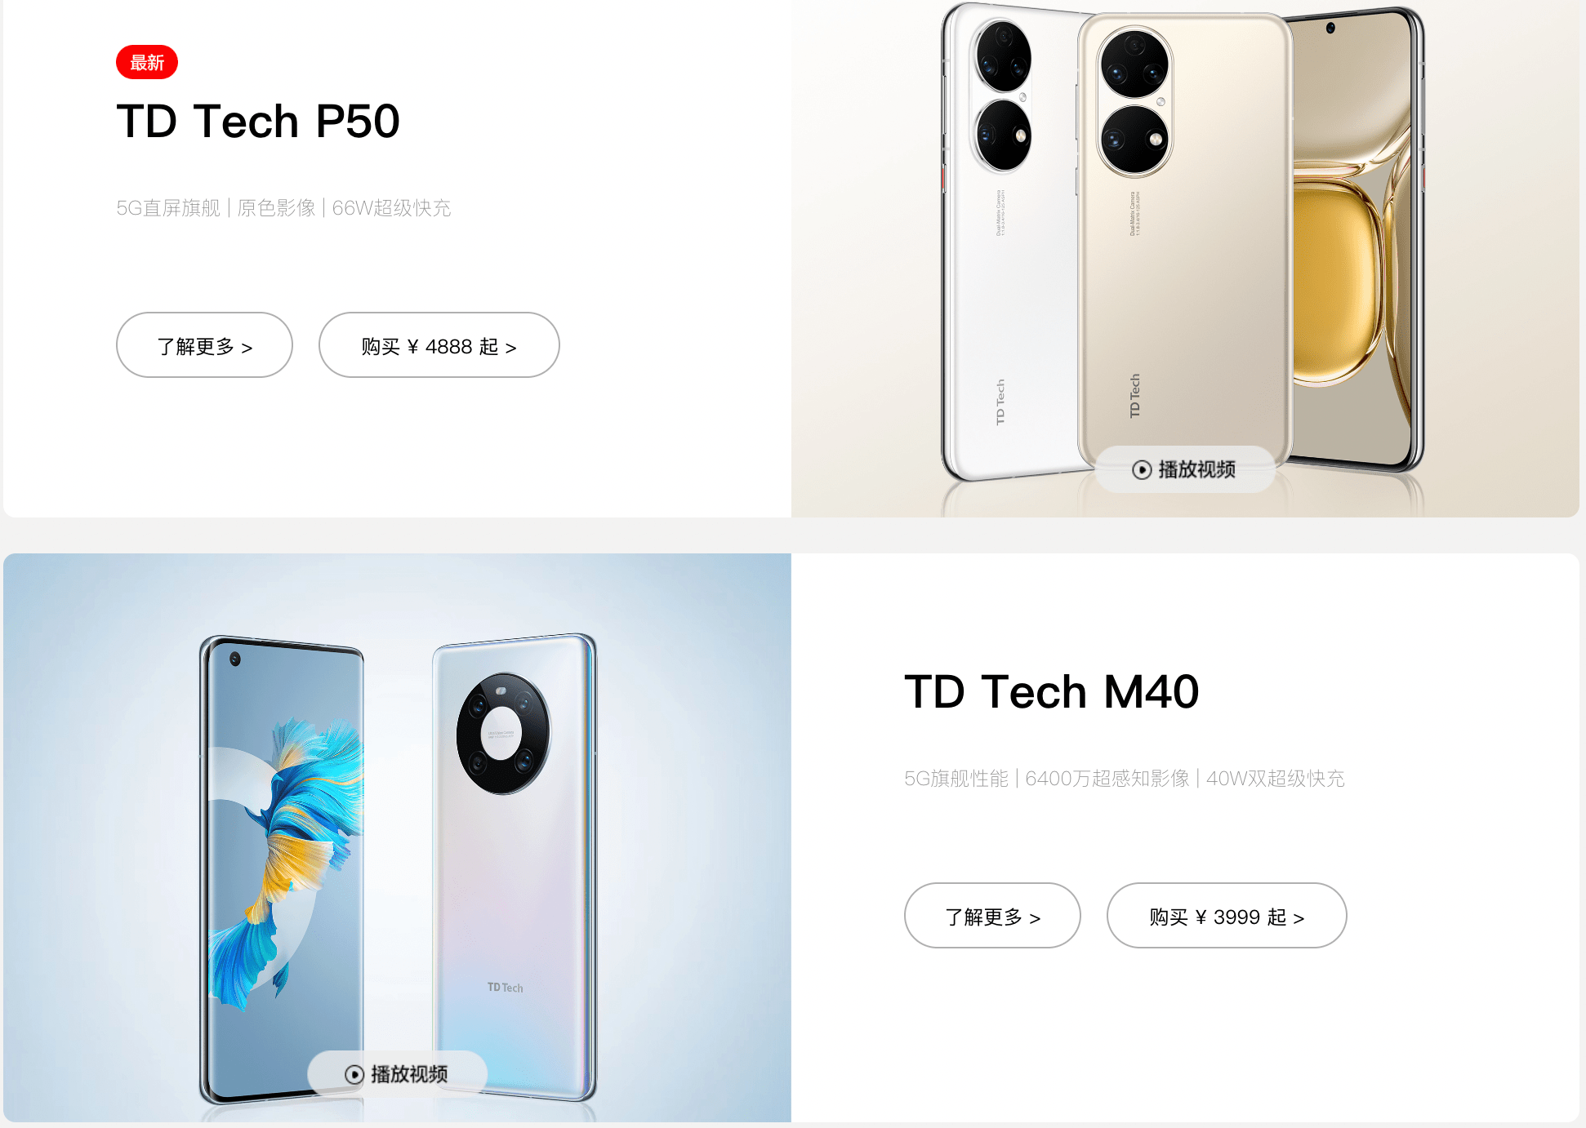
Task: Buy TD Tech P50 from ¥4888
Action: (x=439, y=345)
